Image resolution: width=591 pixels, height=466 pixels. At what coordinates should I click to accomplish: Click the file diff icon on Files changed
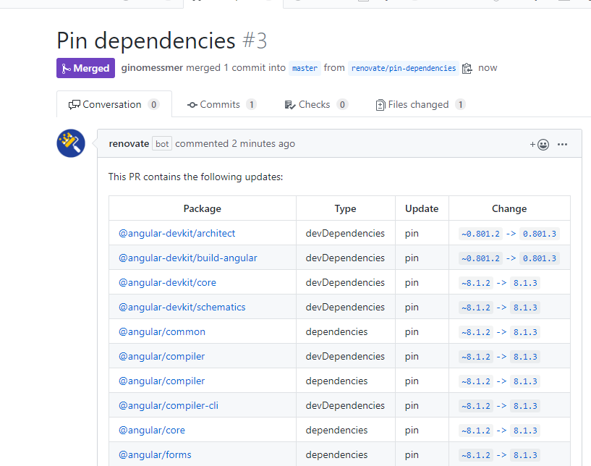coord(380,104)
